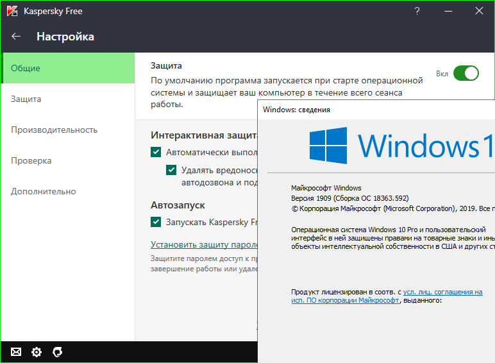Click the Вкл label beside the switch
The height and width of the screenshot is (363, 495).
442,74
